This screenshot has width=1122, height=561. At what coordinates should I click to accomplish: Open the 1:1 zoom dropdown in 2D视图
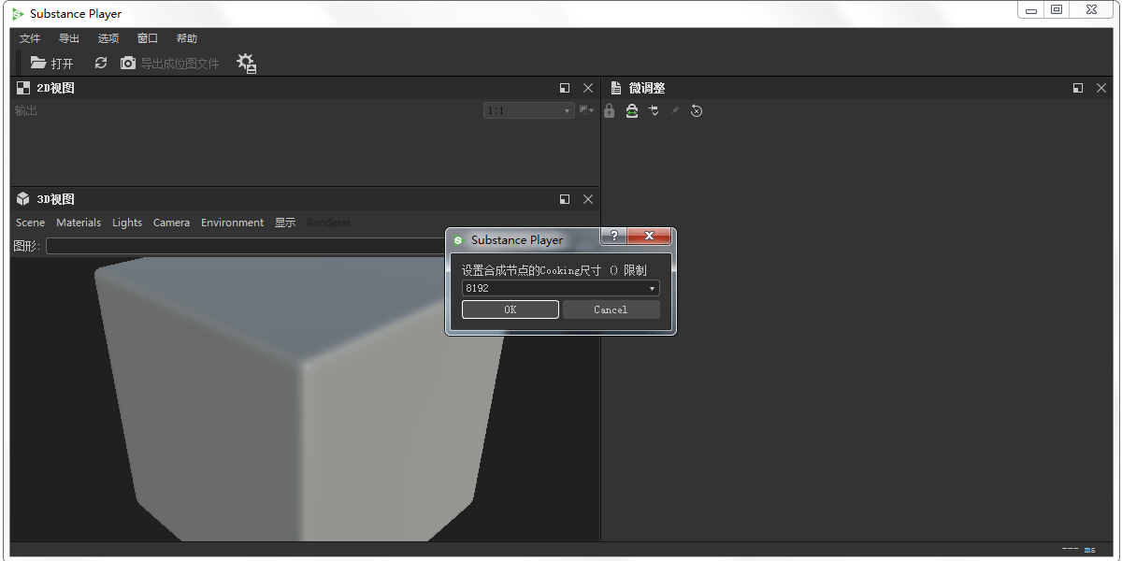click(528, 110)
